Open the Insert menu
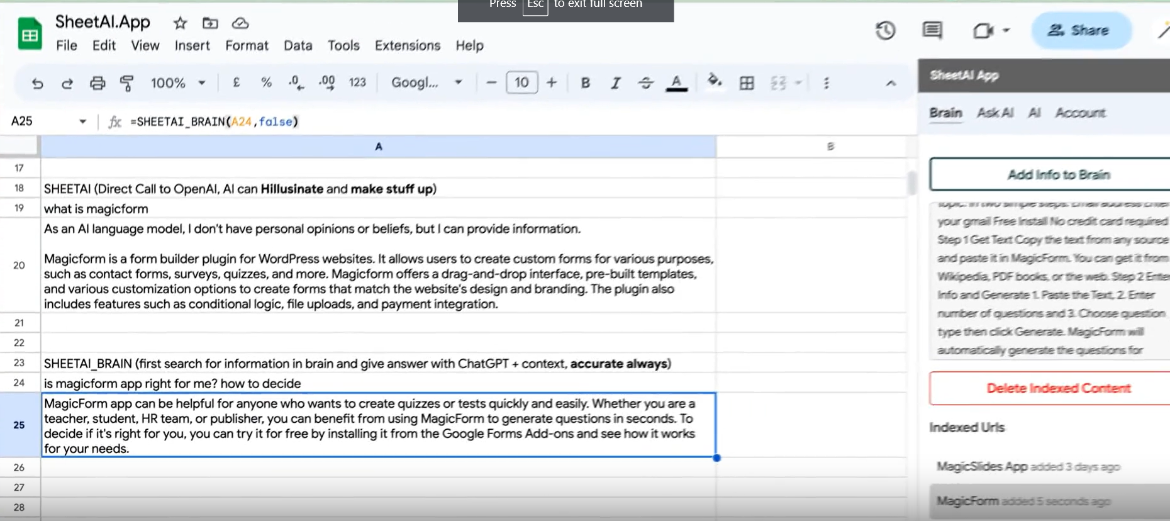 pyautogui.click(x=192, y=45)
